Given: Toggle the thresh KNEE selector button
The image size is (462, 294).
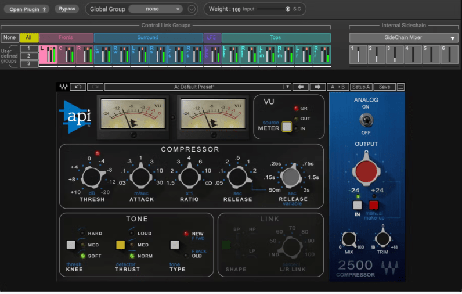Looking at the screenshot, I should [x=71, y=245].
